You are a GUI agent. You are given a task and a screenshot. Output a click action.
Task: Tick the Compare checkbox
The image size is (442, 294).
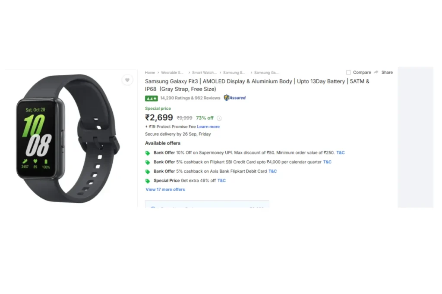(x=348, y=72)
